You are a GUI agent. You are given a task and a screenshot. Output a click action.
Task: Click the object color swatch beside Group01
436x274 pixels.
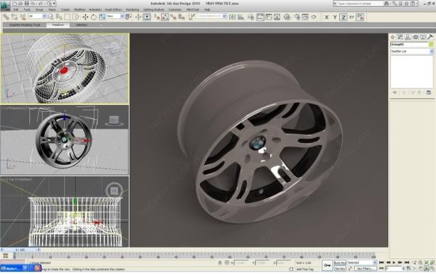[x=431, y=44]
